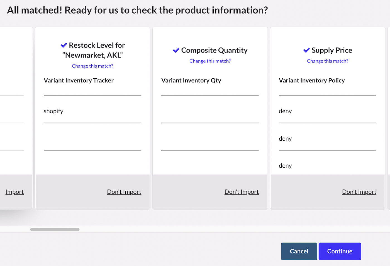
Task: Choose Don't Import for Variant Inventory Policy
Action: 359,192
